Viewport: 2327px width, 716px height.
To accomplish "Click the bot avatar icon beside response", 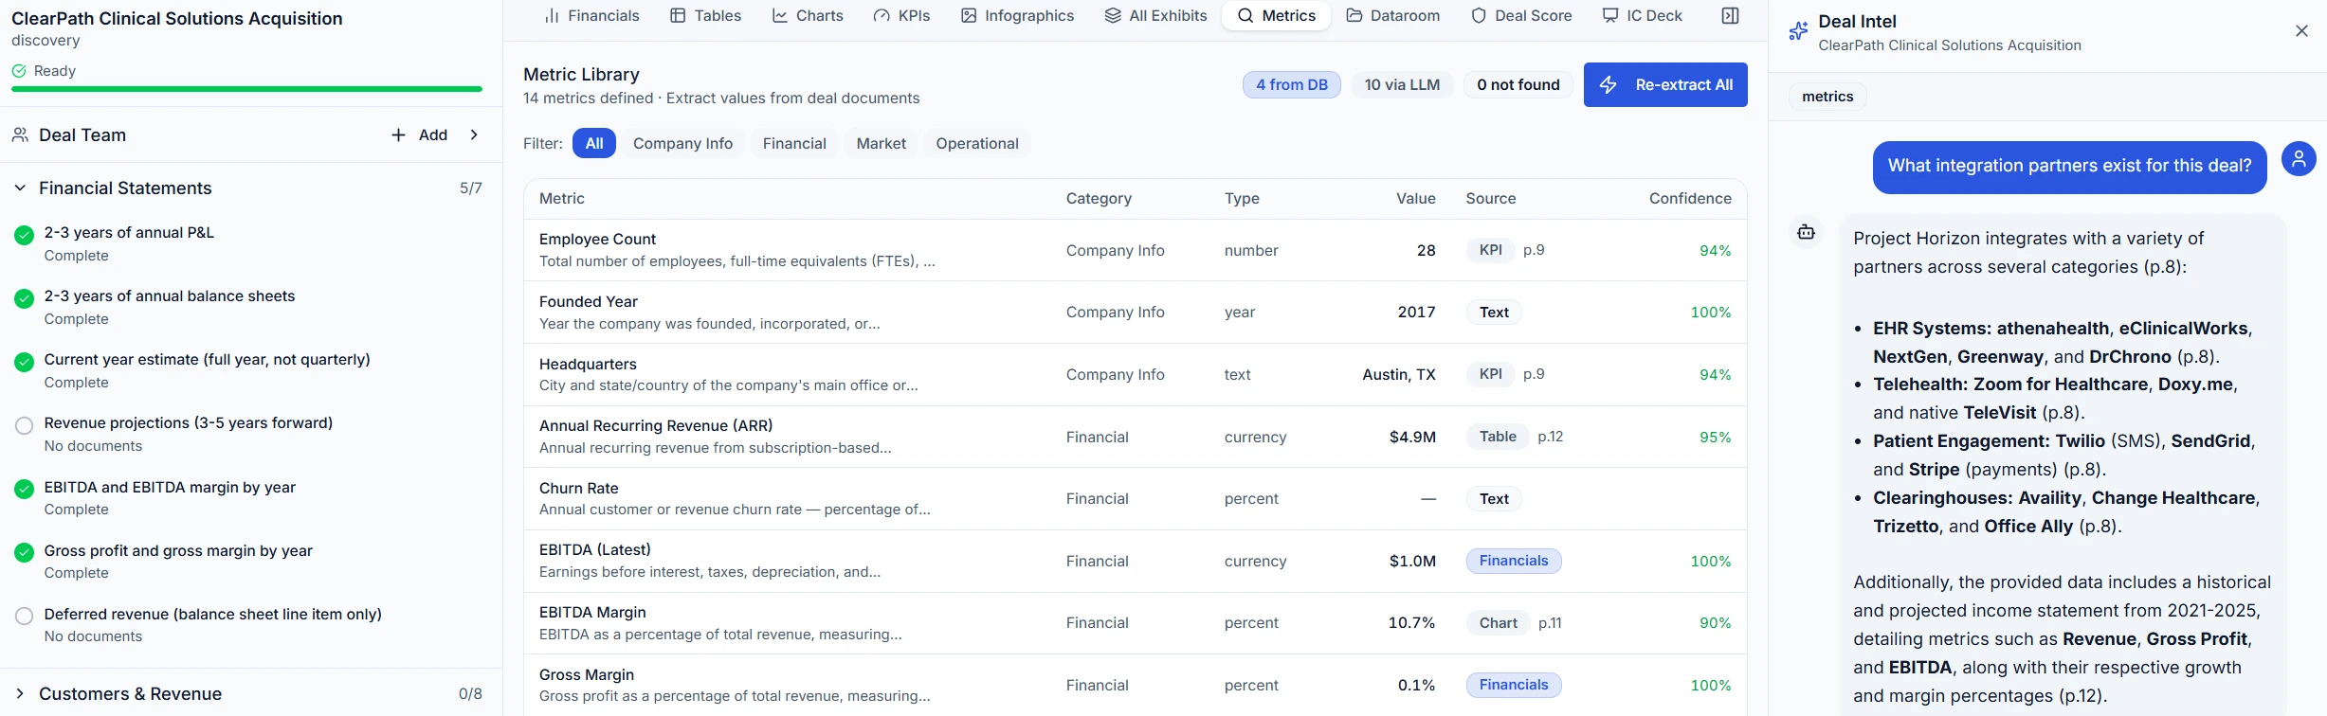I will click(1806, 232).
